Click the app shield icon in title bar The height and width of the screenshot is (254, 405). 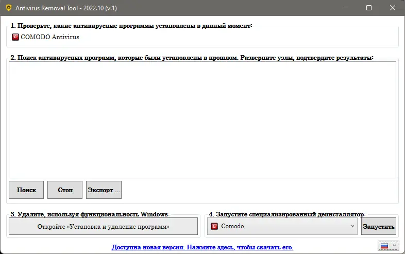(9, 8)
